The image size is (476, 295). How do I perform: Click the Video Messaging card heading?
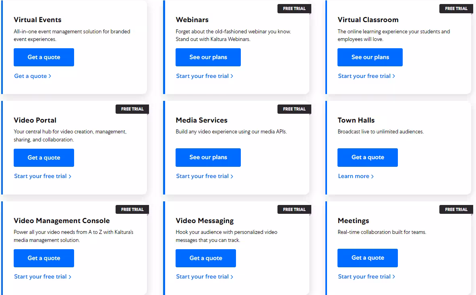coord(205,221)
